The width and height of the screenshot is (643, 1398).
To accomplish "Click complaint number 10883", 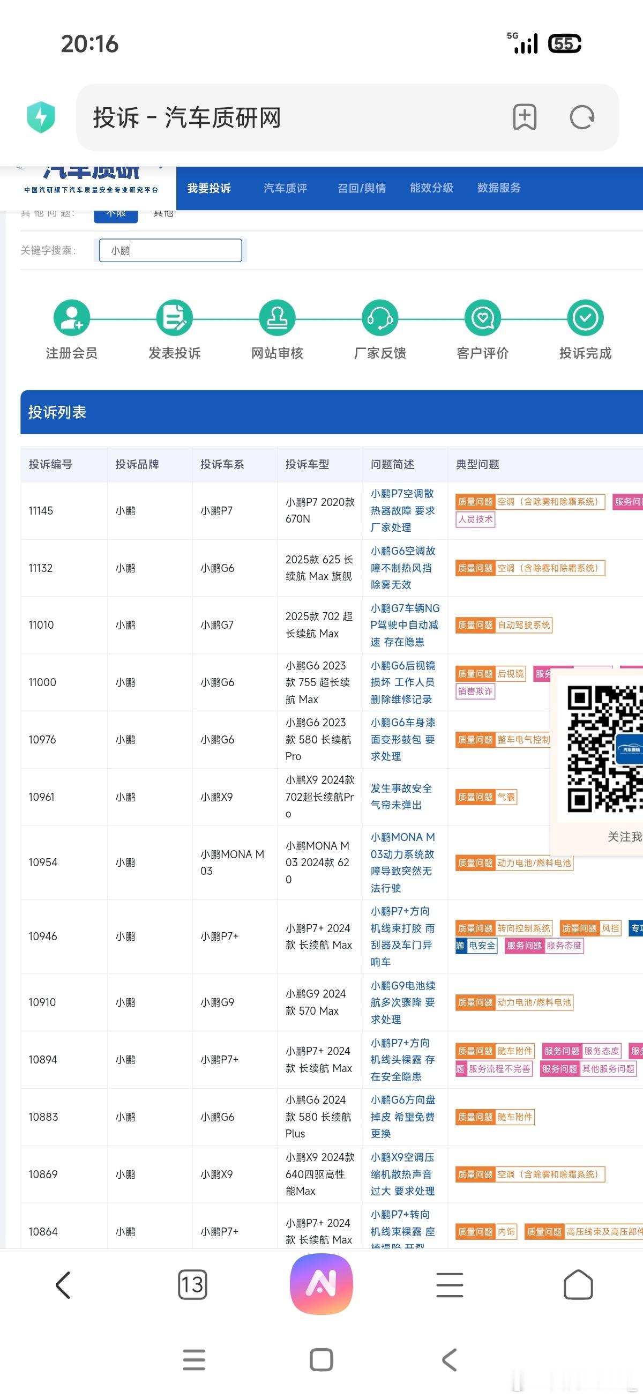I will click(x=43, y=1117).
